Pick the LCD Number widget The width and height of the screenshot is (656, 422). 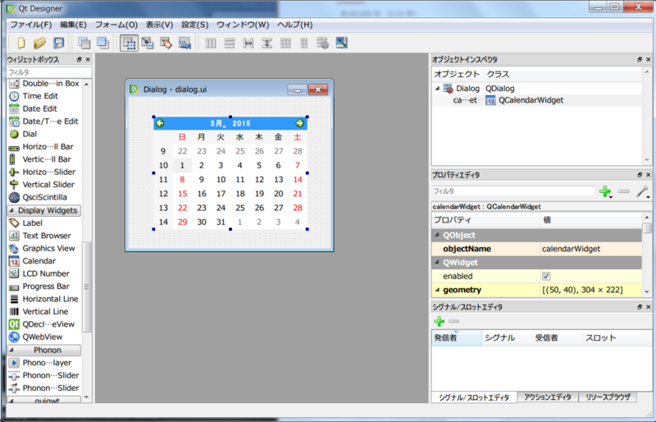pos(46,273)
